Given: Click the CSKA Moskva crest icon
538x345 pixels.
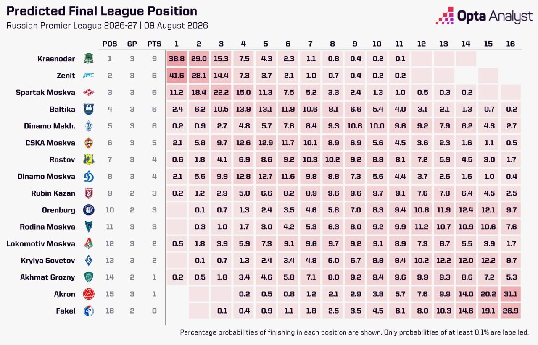Looking at the screenshot, I should coord(89,143).
